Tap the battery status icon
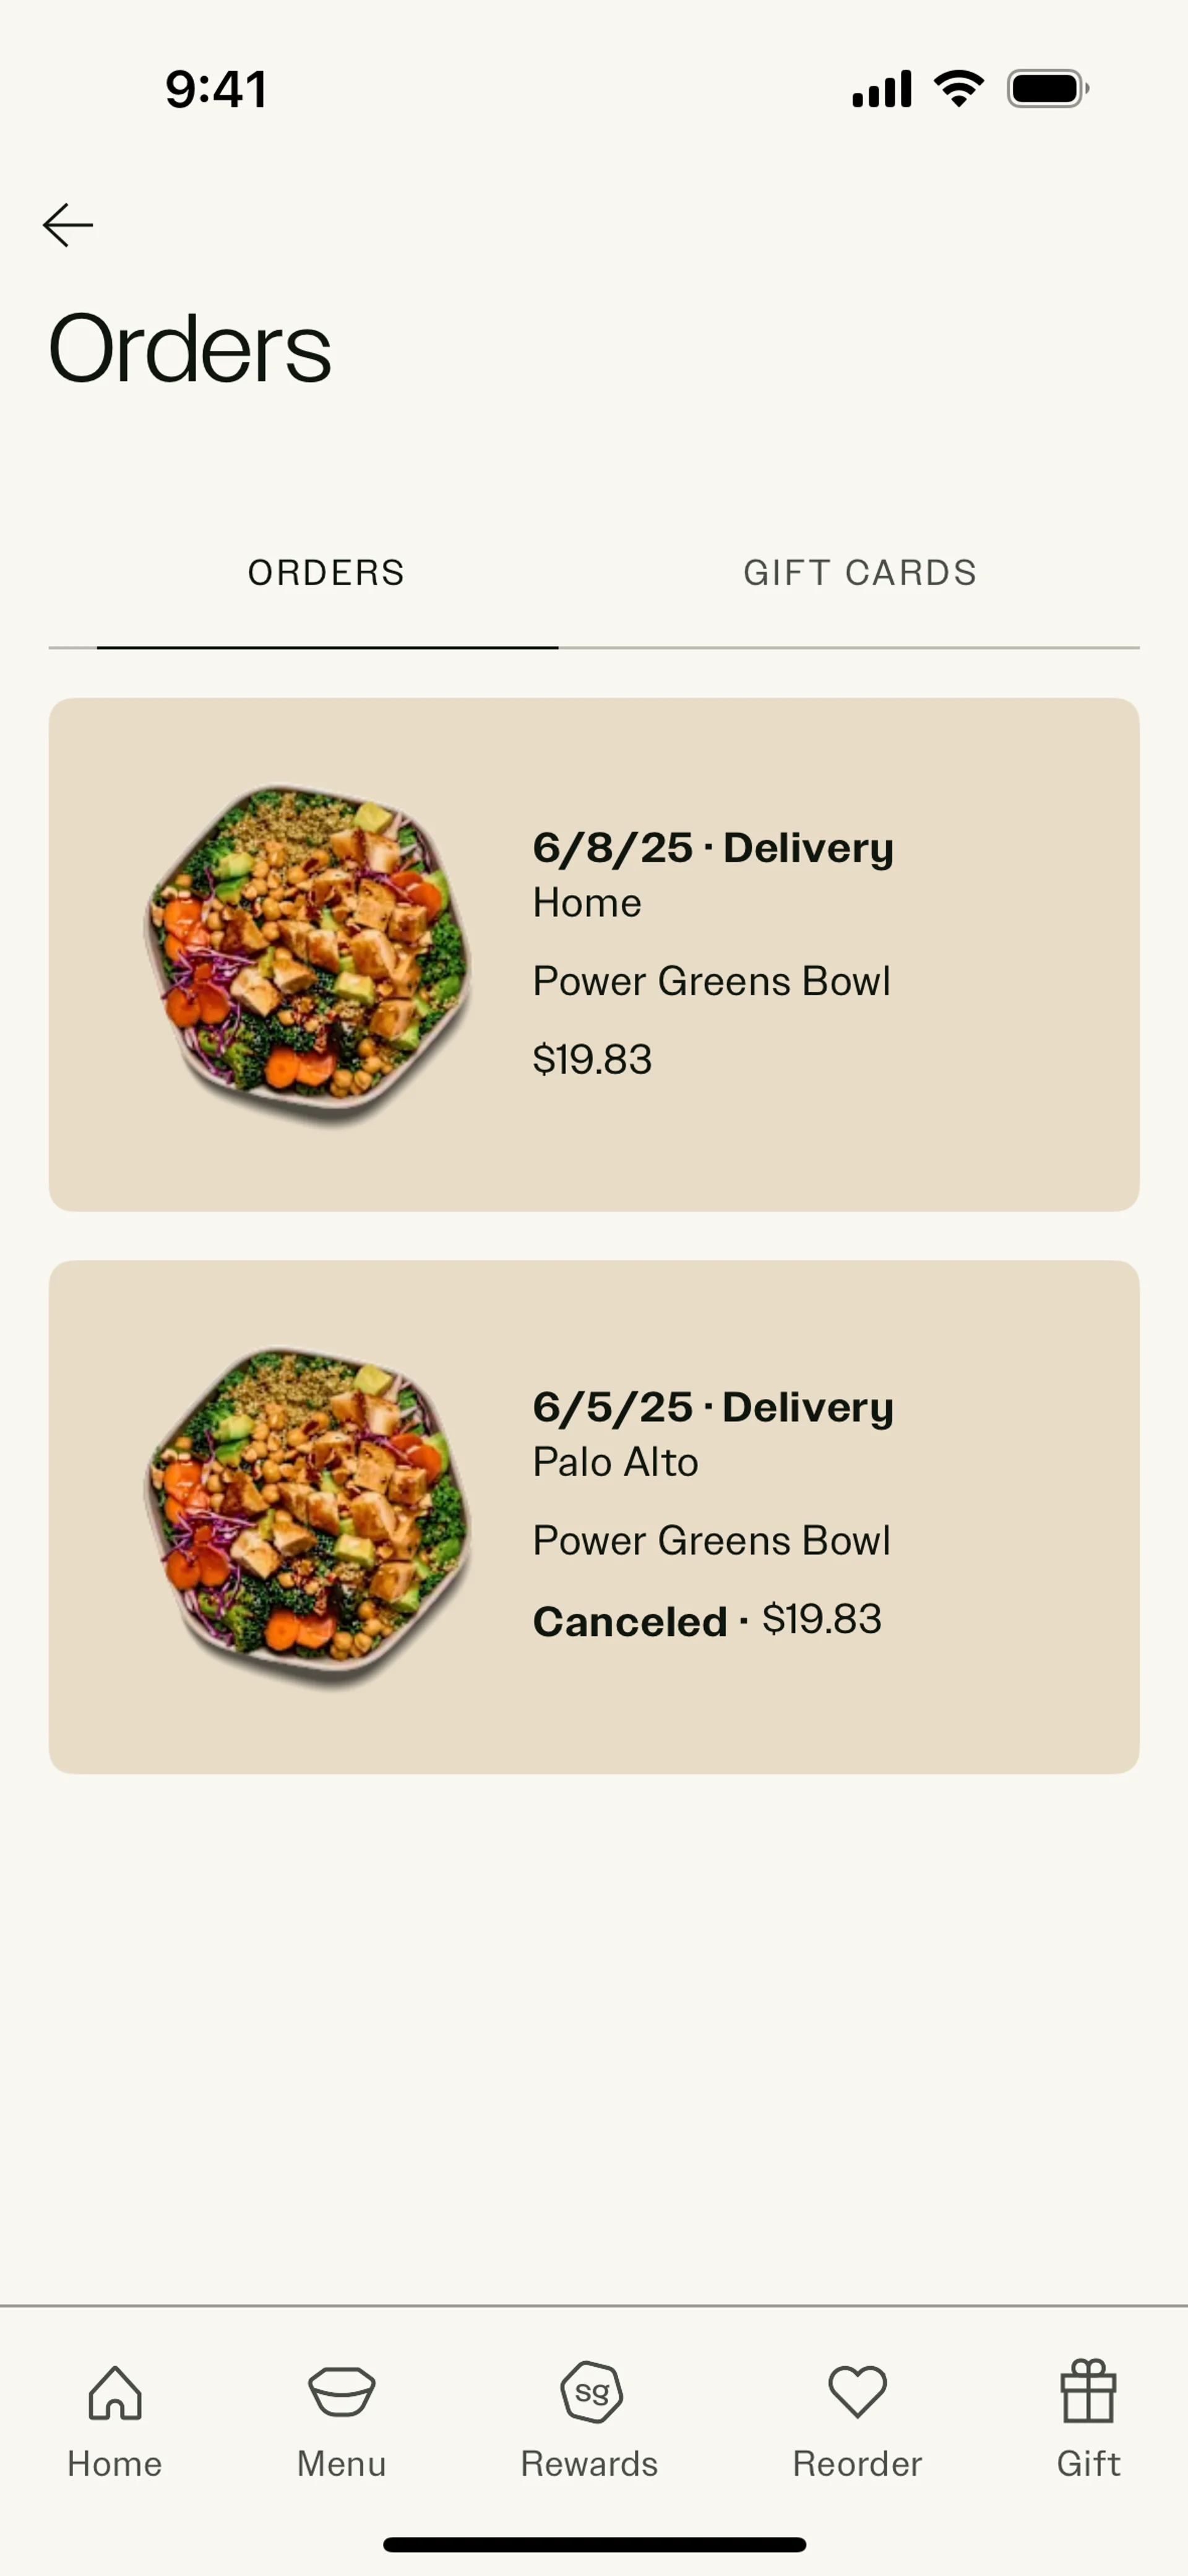 click(x=1047, y=89)
